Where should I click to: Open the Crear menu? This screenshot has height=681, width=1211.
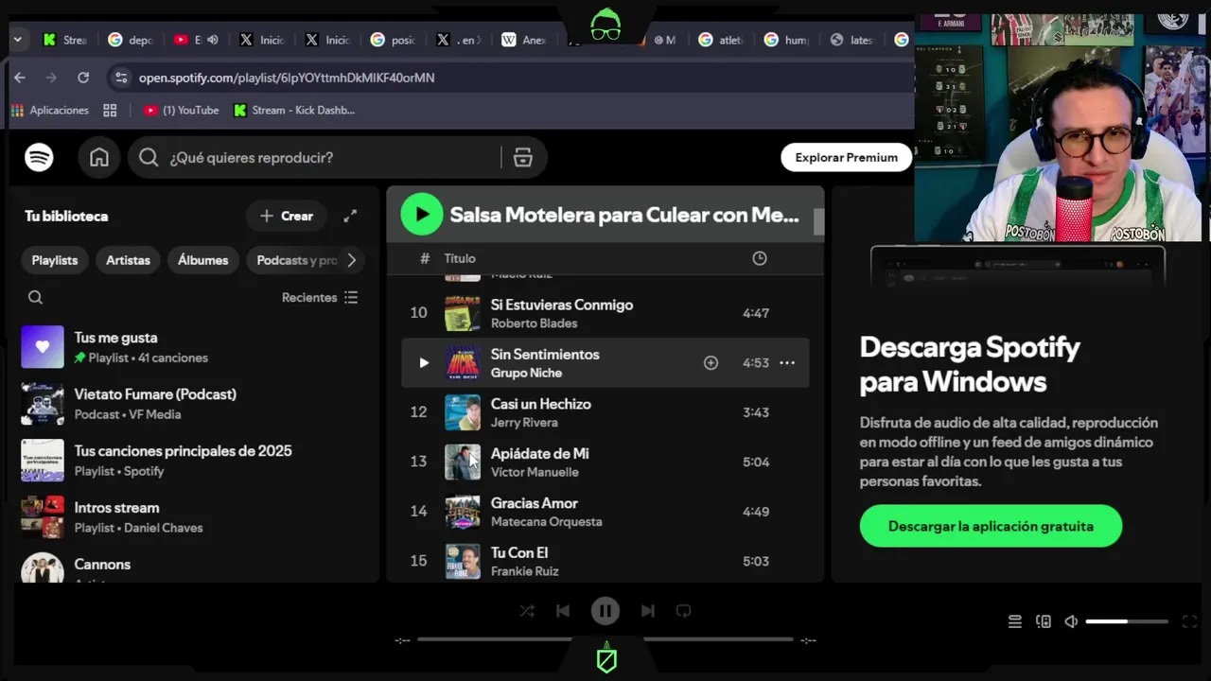(x=287, y=216)
